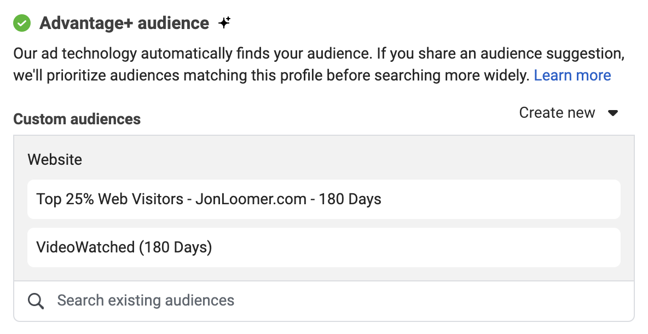This screenshot has width=648, height=334.
Task: Click the ad technology description paragraph
Action: tap(319, 65)
